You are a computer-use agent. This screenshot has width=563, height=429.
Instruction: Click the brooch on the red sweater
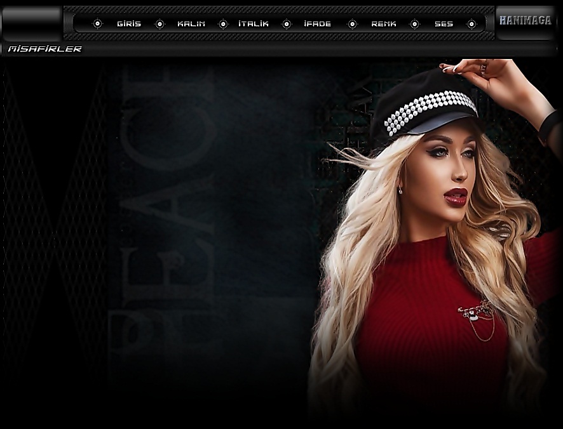478,313
